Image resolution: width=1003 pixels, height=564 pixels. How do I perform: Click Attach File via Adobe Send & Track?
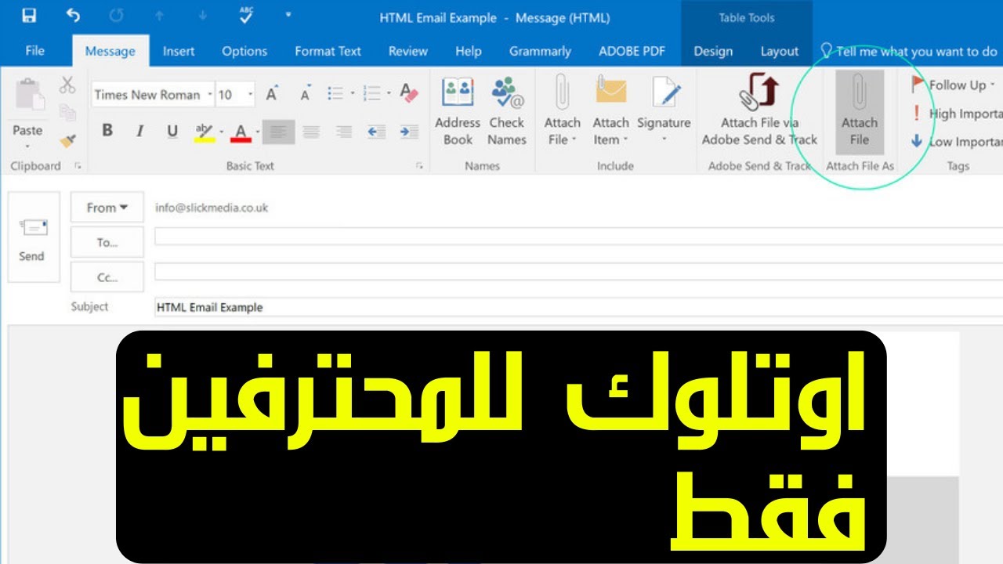[x=759, y=111]
